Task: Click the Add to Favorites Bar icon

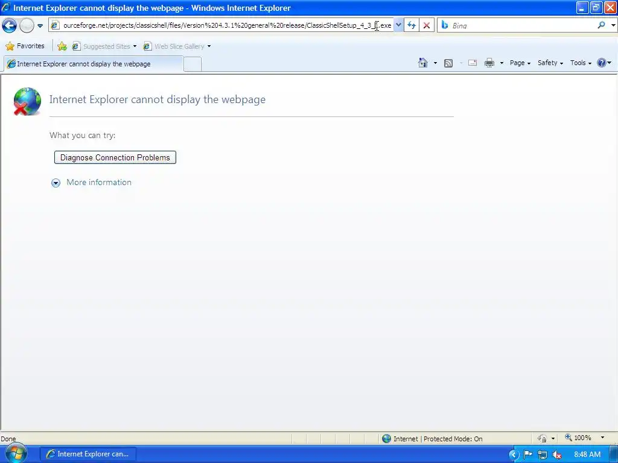Action: [62, 46]
